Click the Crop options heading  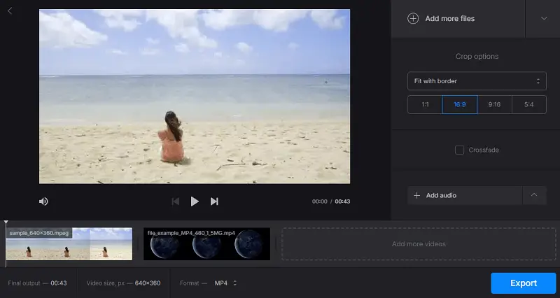pos(477,57)
